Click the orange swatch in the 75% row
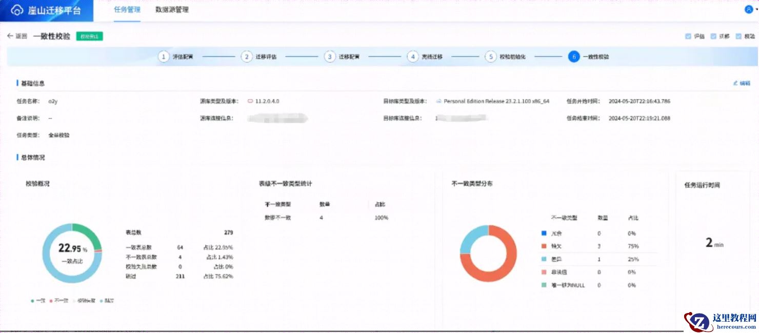Image resolution: width=759 pixels, height=333 pixels. 544,246
